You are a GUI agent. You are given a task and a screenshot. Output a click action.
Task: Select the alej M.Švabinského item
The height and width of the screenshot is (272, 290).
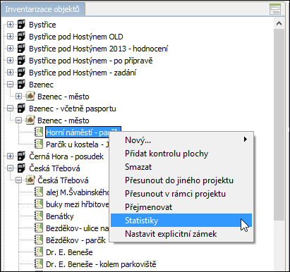pyautogui.click(x=78, y=192)
